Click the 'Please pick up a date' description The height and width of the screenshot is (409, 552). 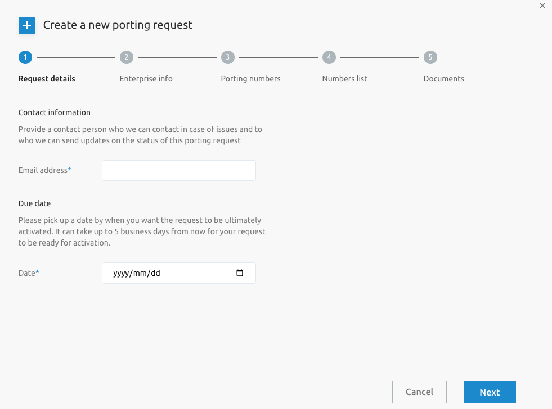(x=142, y=231)
